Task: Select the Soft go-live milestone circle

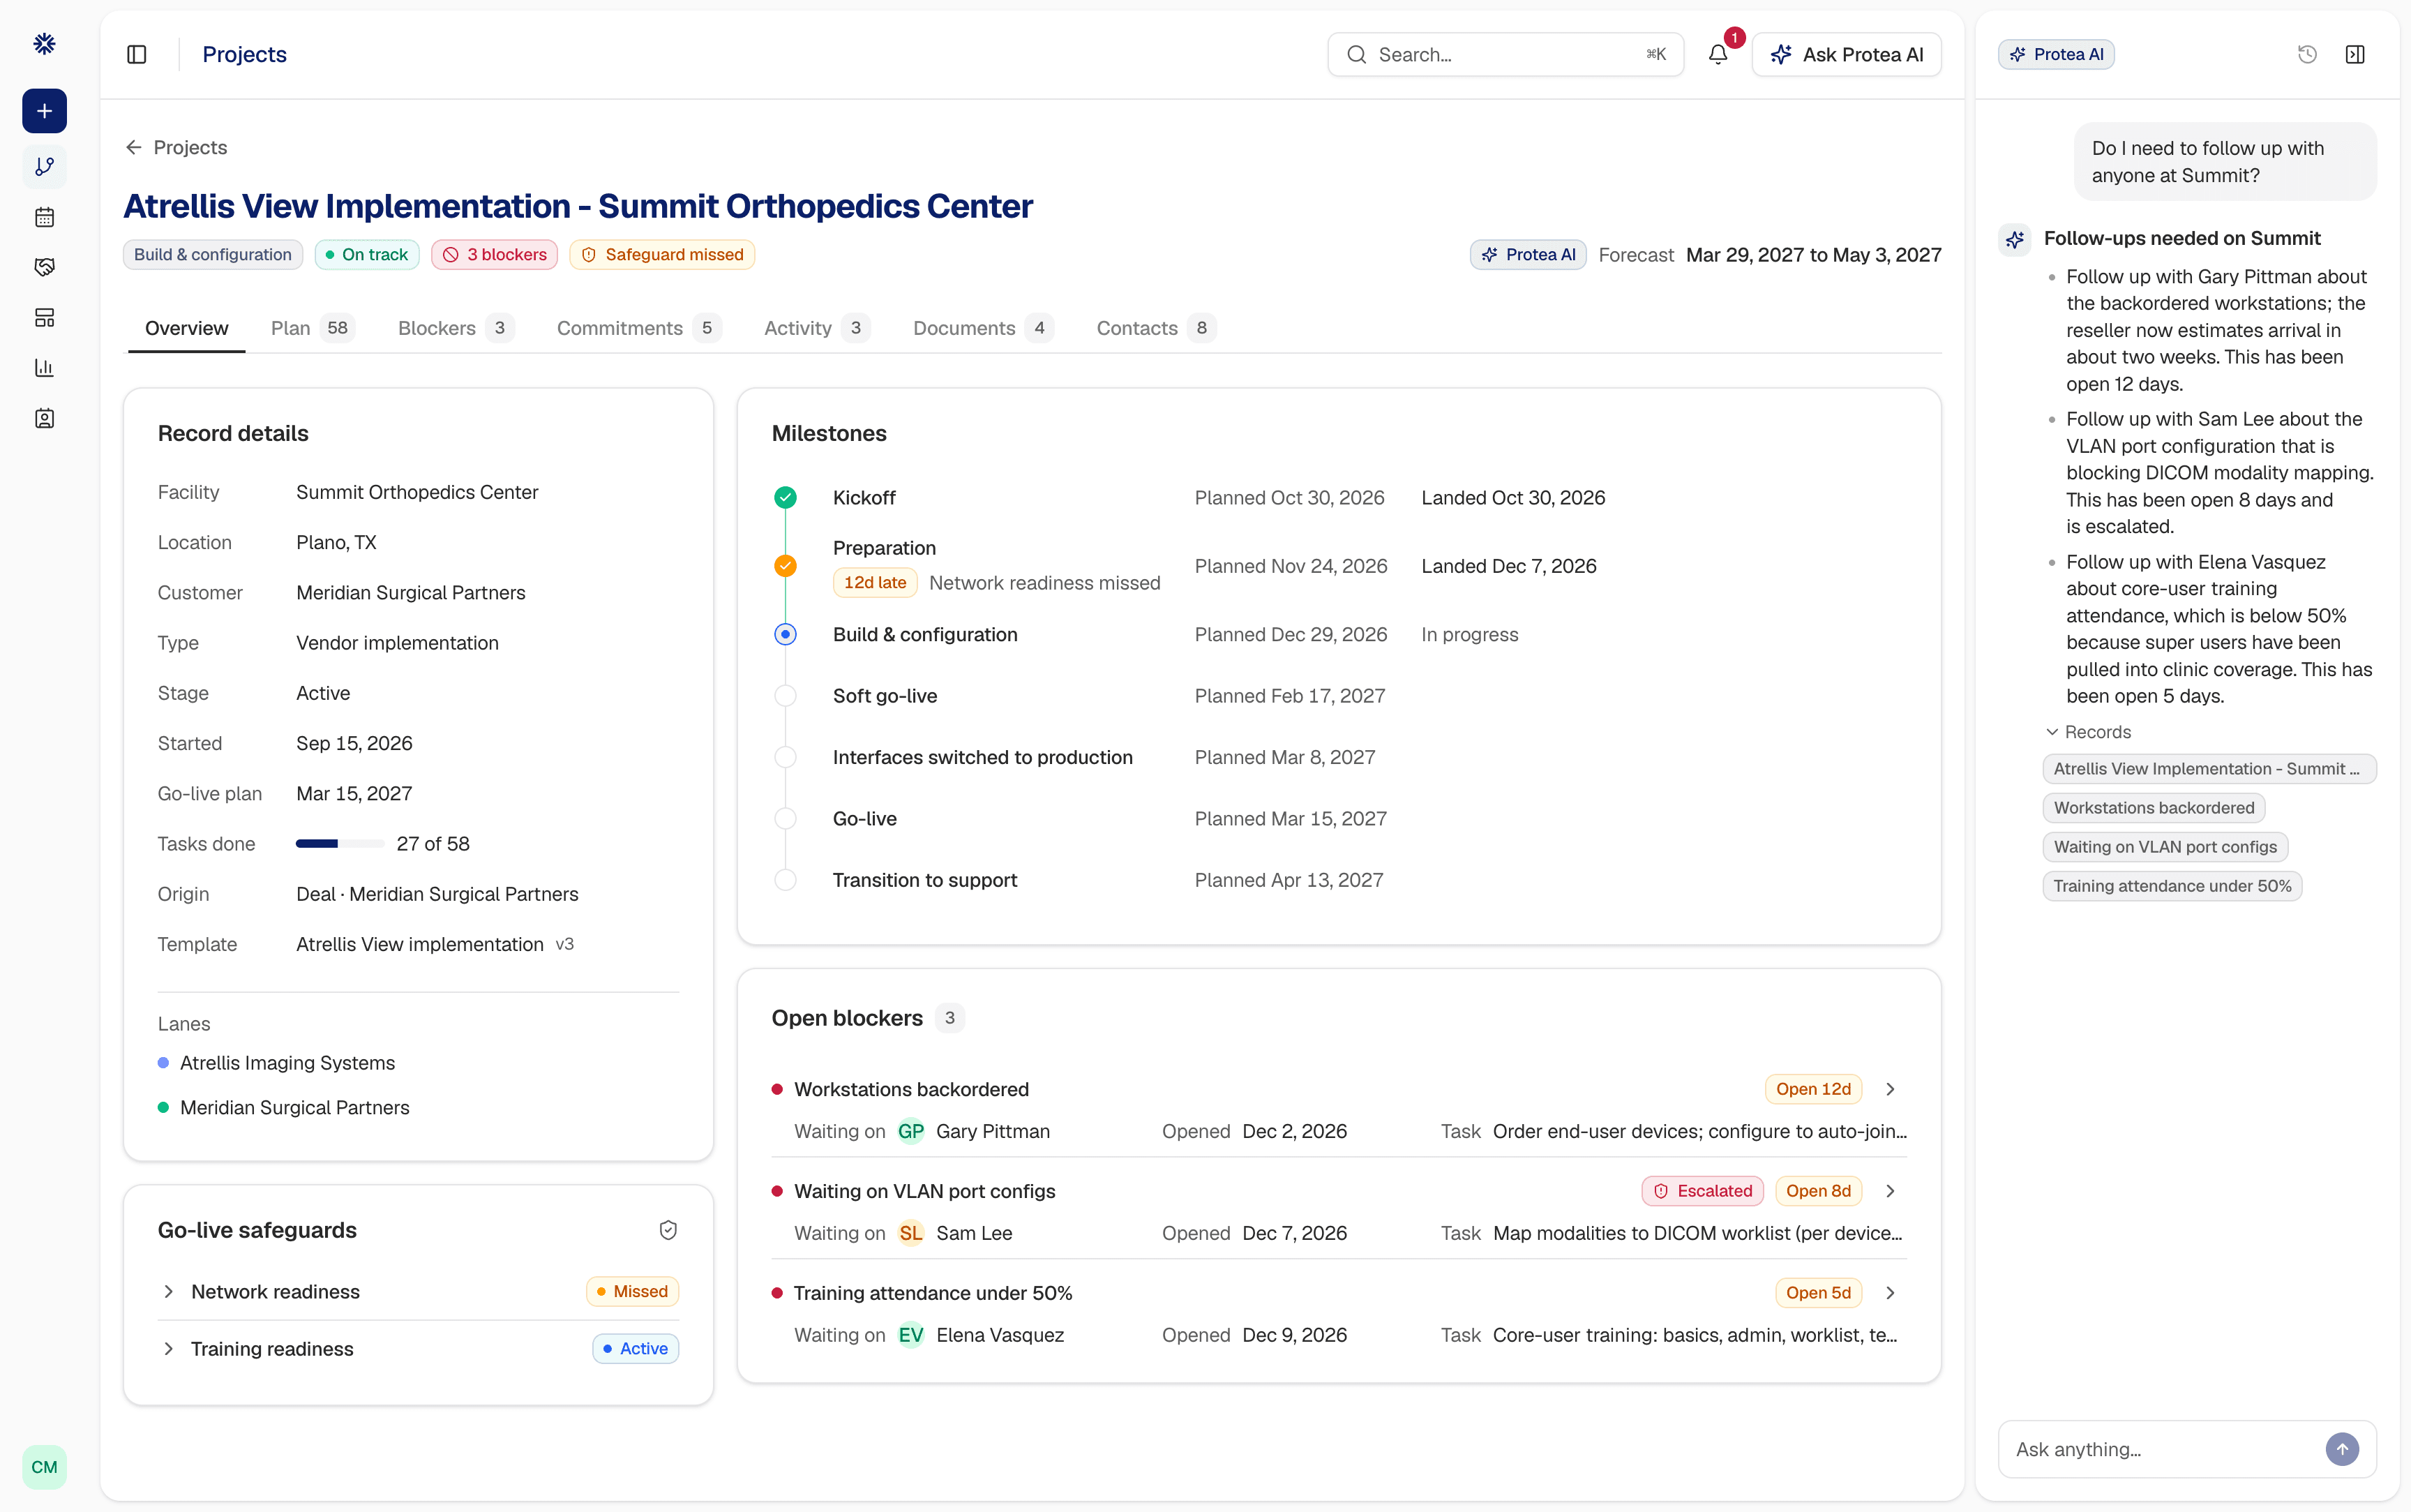Action: pyautogui.click(x=786, y=696)
